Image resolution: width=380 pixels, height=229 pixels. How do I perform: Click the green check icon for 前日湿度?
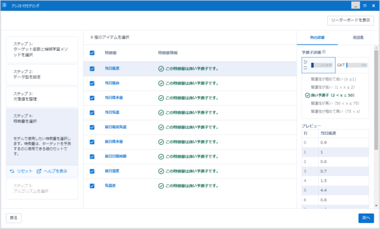[161, 171]
